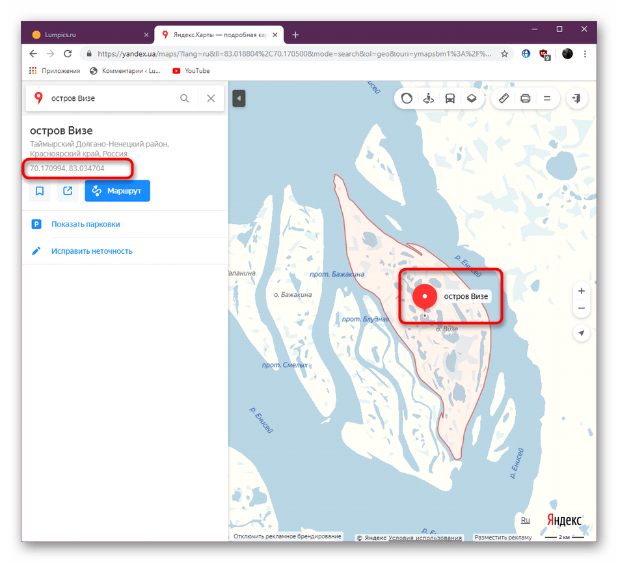Minimize the browser window
The image size is (618, 563).
pyautogui.click(x=535, y=29)
